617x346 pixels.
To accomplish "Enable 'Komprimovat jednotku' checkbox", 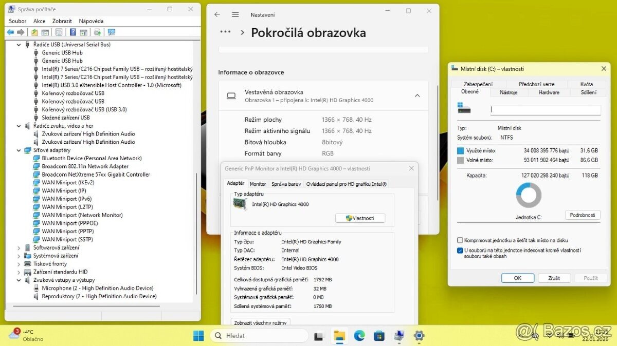I will [x=460, y=240].
